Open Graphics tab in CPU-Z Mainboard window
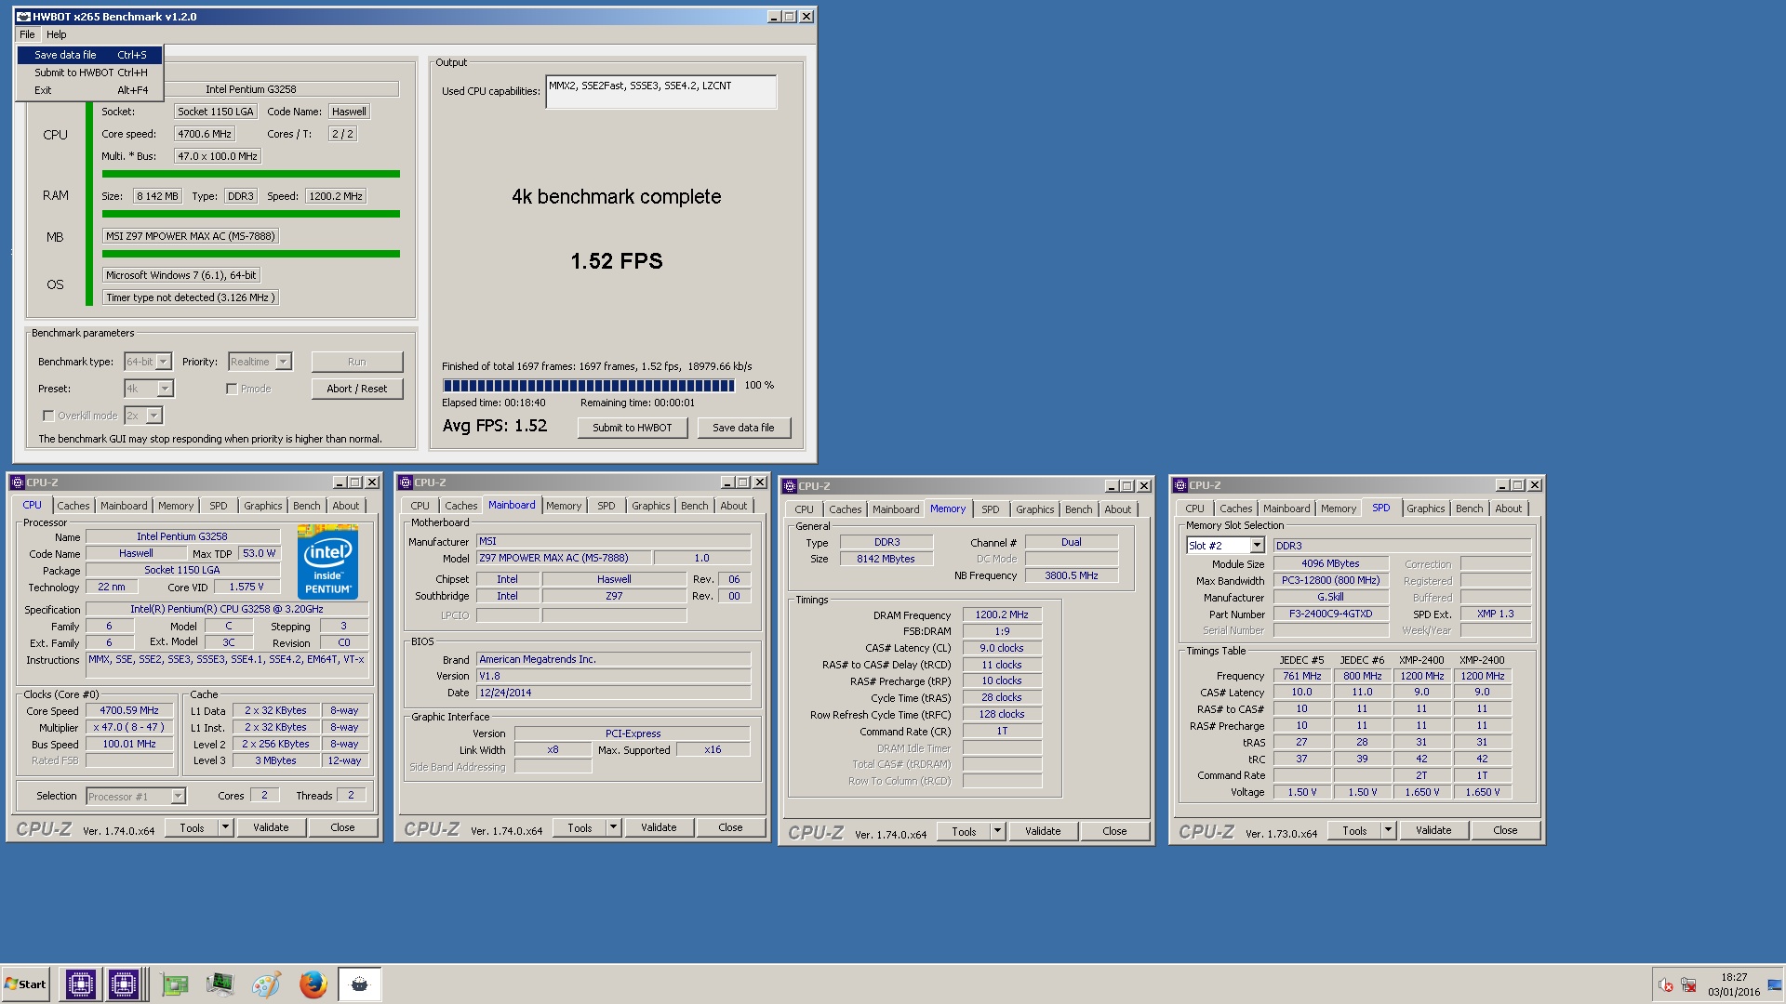This screenshot has width=1786, height=1004. 650,506
